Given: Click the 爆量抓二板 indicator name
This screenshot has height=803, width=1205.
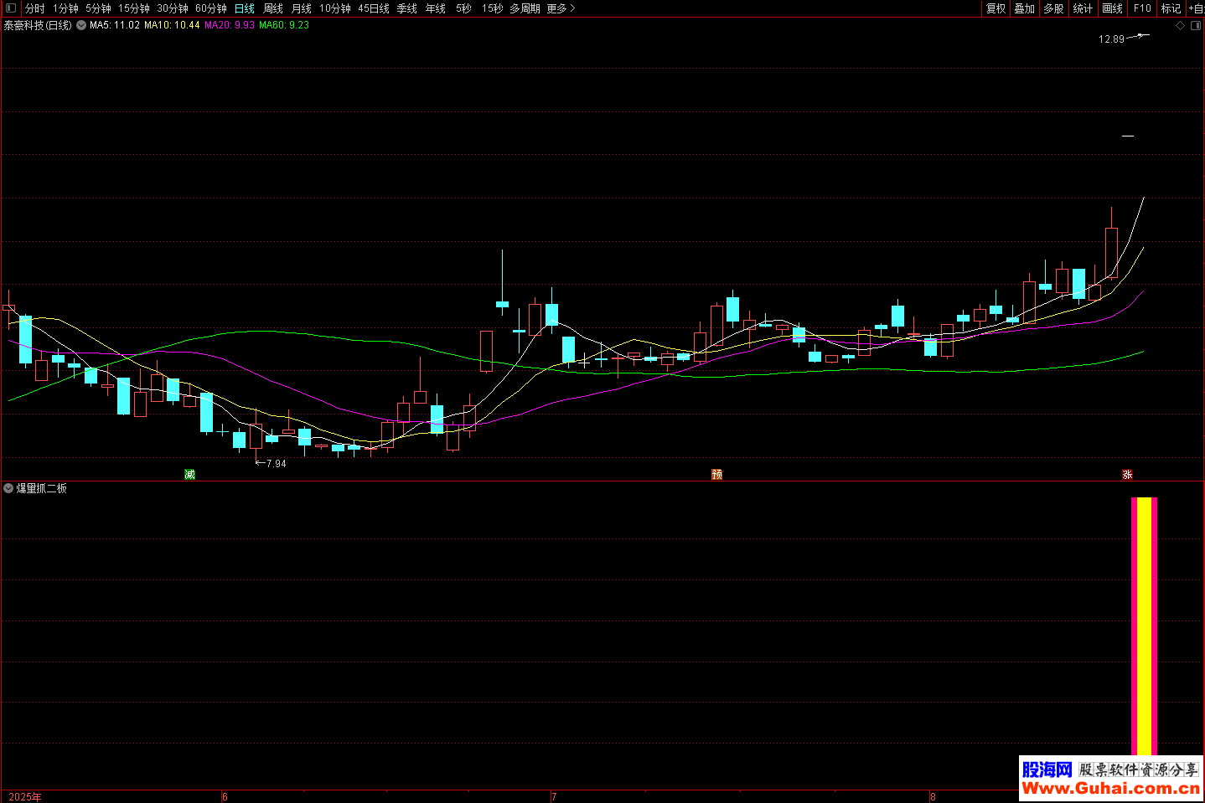Looking at the screenshot, I should (42, 488).
